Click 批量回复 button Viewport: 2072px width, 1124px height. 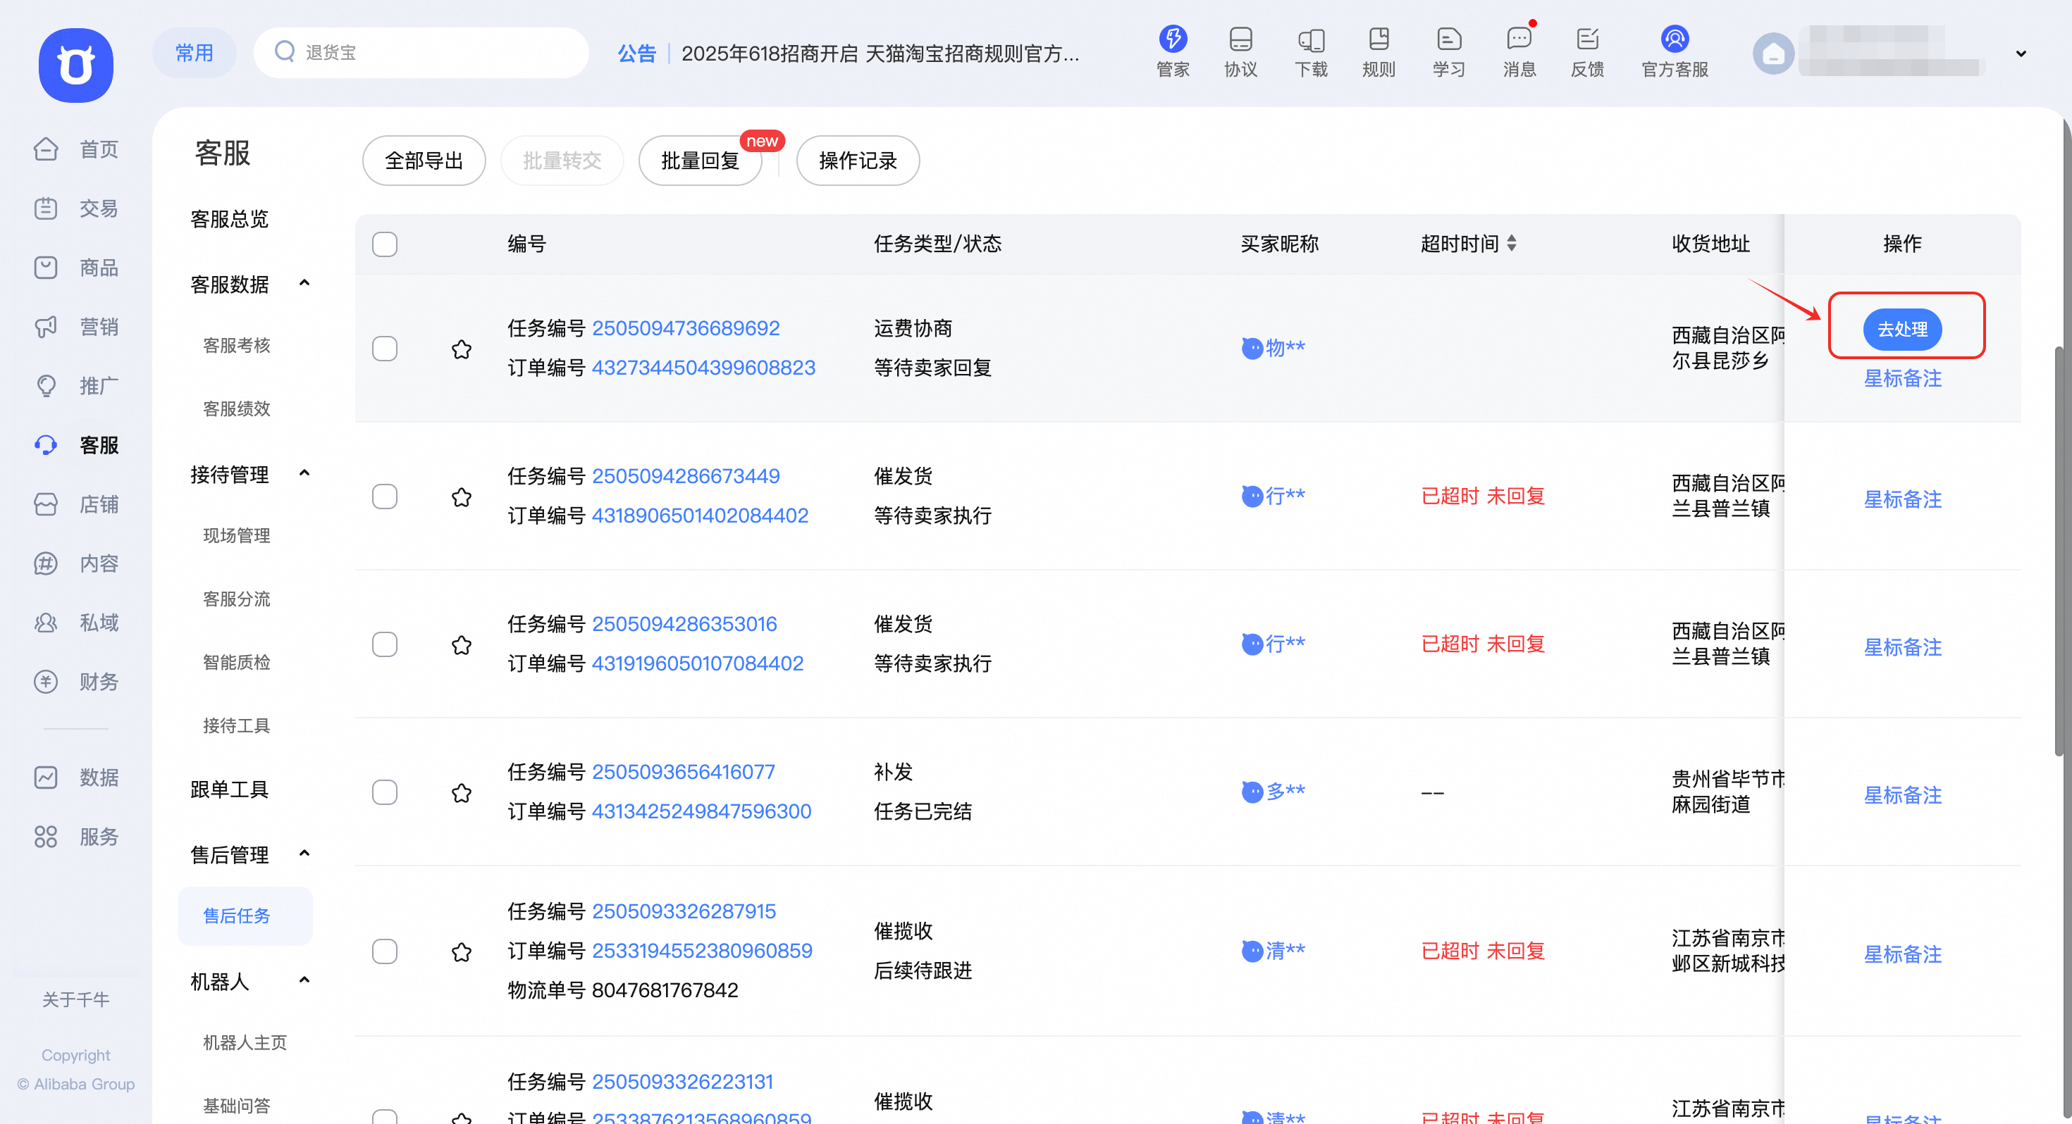click(700, 160)
